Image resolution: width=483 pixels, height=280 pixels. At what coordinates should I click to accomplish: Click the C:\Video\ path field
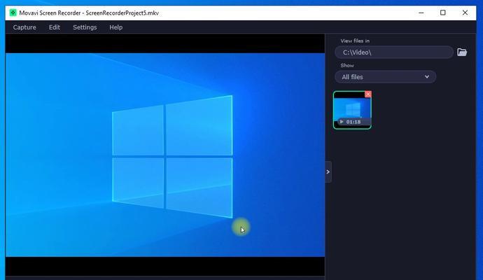[x=394, y=52]
